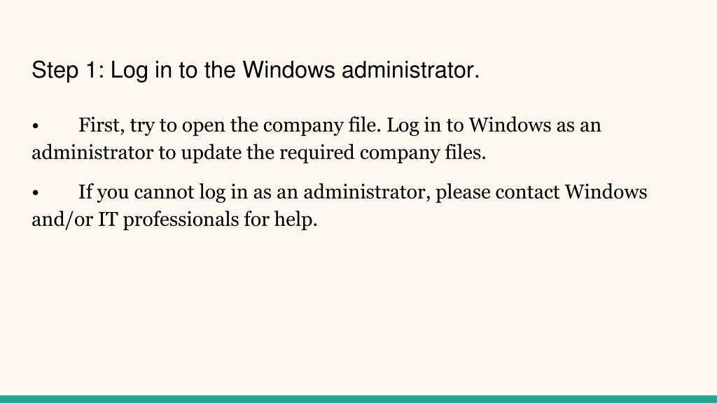Click "Log" in the heading title
The image size is (717, 403).
[129, 71]
